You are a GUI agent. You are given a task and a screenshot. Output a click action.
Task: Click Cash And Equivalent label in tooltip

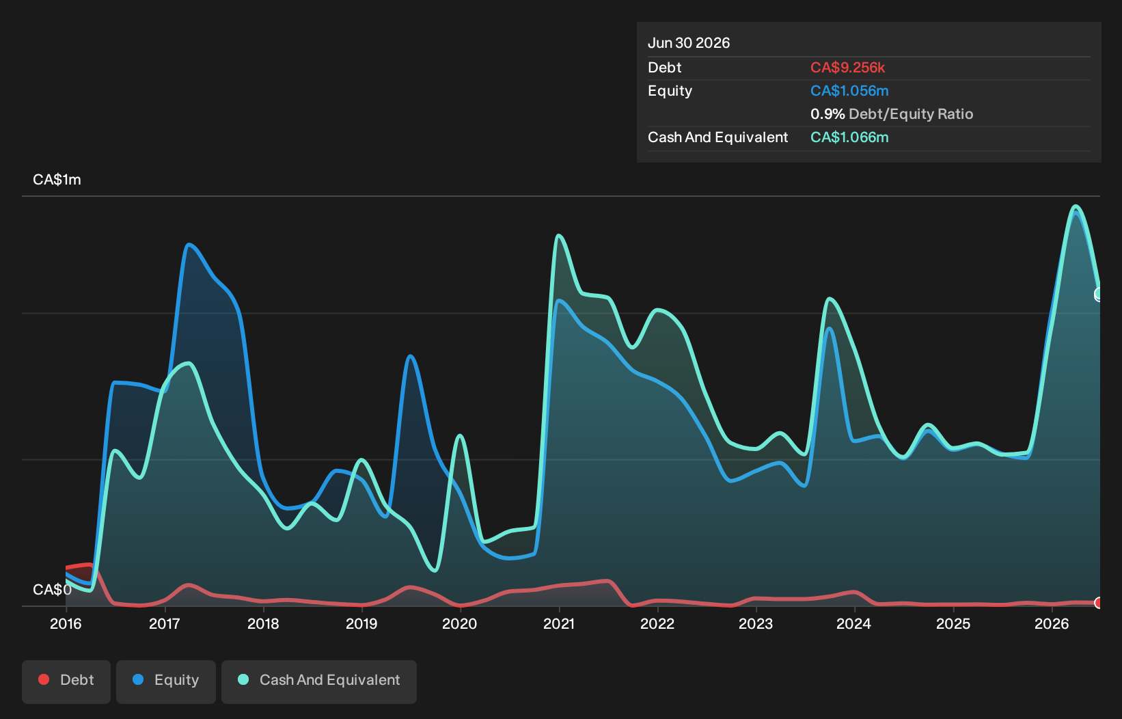point(717,137)
